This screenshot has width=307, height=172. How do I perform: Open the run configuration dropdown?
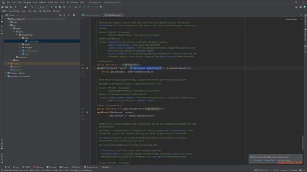click(x=42, y=7)
